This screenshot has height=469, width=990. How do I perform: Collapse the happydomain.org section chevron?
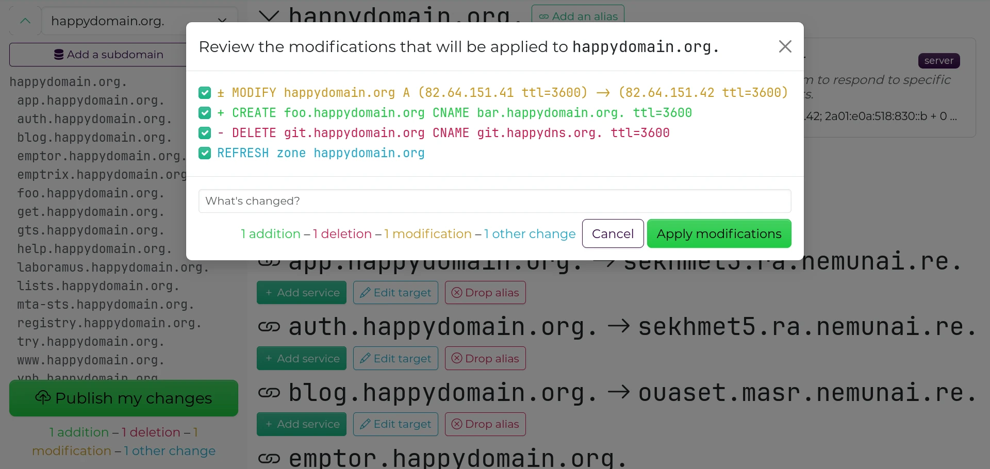[269, 16]
